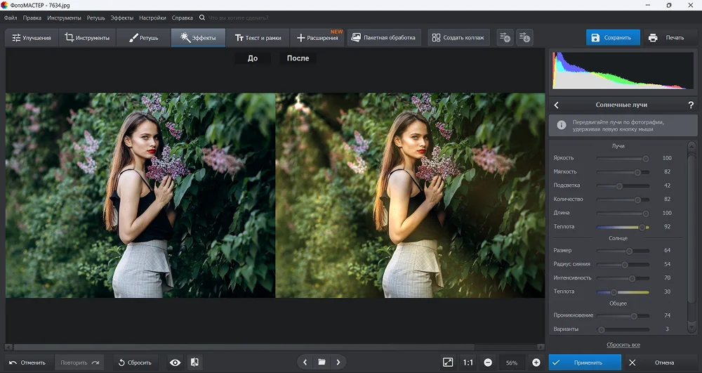Open the Инструменты menu in menu bar
This screenshot has height=373, width=702.
[64, 18]
